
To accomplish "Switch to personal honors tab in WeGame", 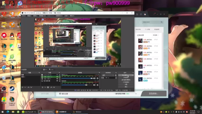I will pos(147,29).
